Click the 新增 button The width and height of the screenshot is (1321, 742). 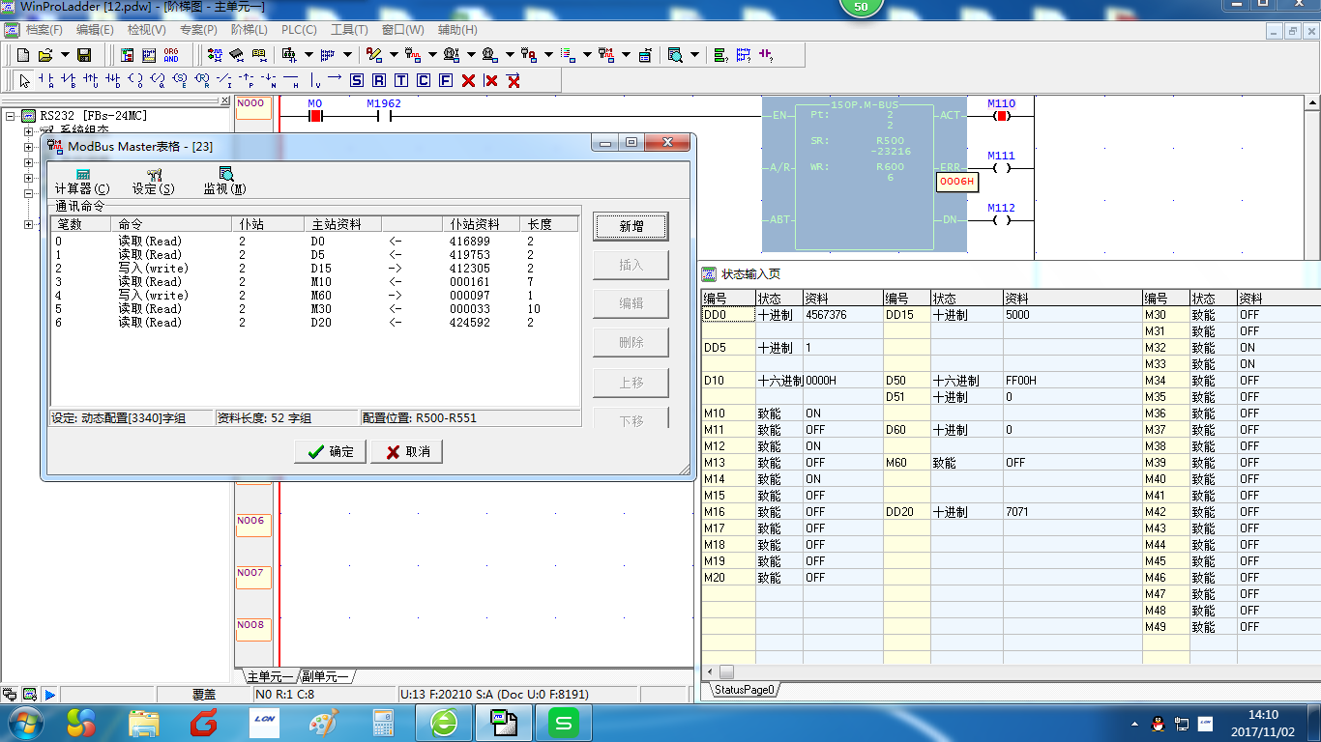(631, 226)
